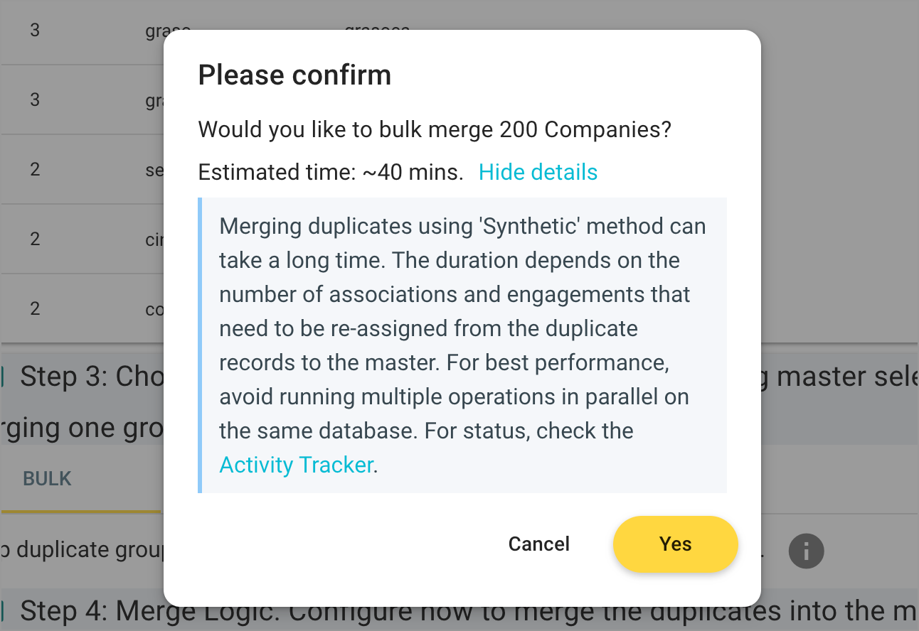Click the Please confirm dialog title
The height and width of the screenshot is (631, 919).
295,74
